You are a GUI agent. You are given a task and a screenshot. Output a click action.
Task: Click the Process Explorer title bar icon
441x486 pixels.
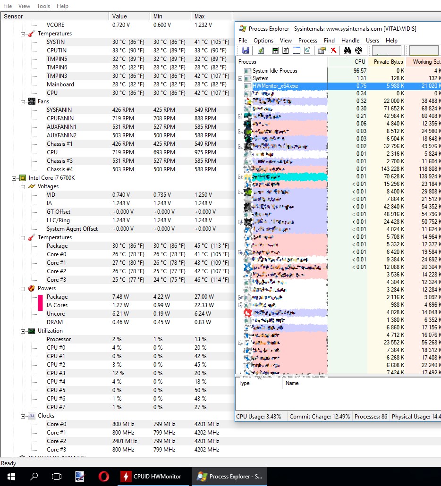tap(243, 28)
